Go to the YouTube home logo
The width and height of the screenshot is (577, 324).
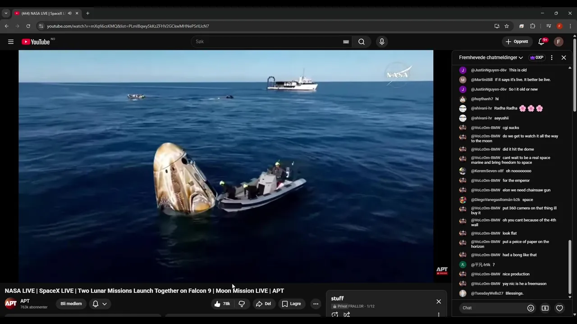(x=36, y=42)
